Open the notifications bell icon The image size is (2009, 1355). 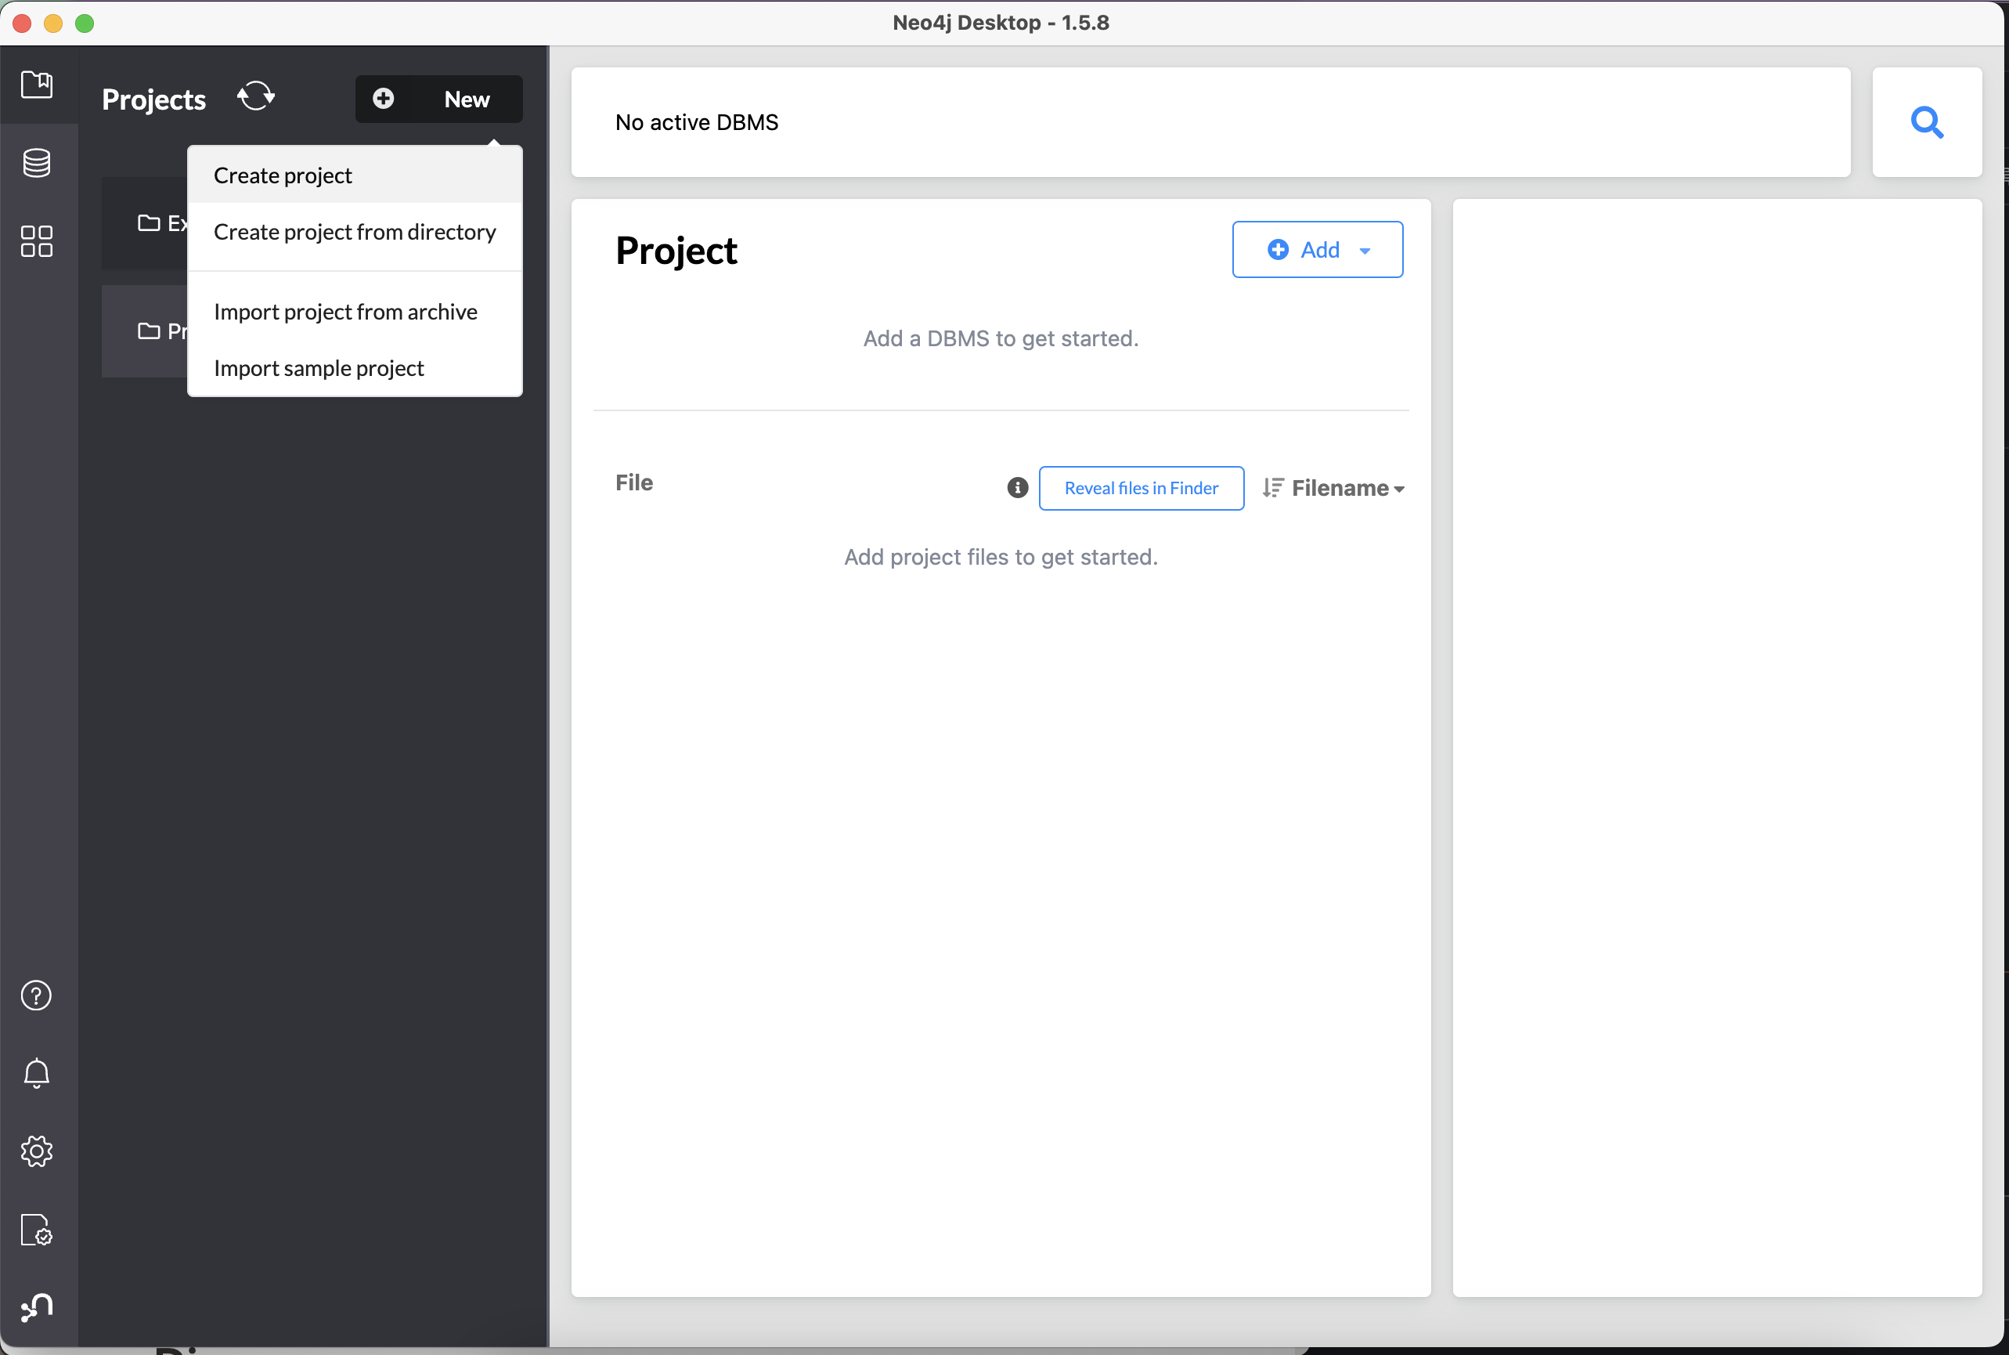(x=36, y=1073)
